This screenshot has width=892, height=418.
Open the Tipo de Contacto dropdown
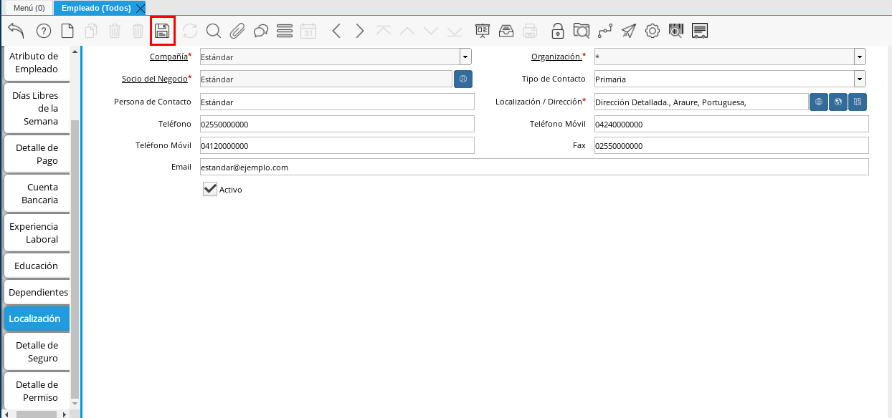pos(860,79)
